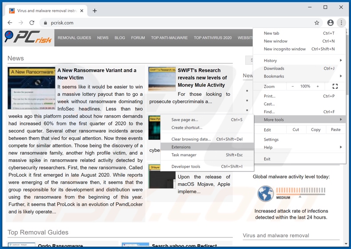Viewport: 351px width, 249px height.
Task: Reload the page with refresh icon
Action: (x=32, y=23)
